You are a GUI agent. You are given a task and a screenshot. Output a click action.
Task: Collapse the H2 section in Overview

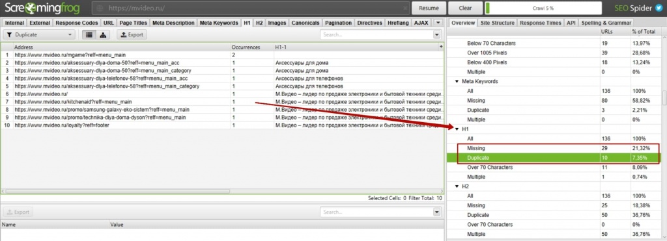457,186
